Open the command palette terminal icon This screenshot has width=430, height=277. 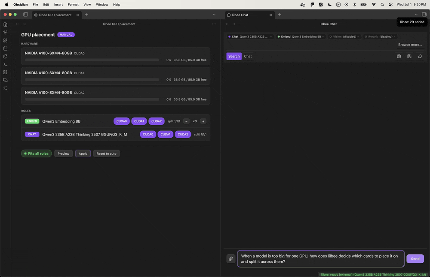tap(5, 64)
